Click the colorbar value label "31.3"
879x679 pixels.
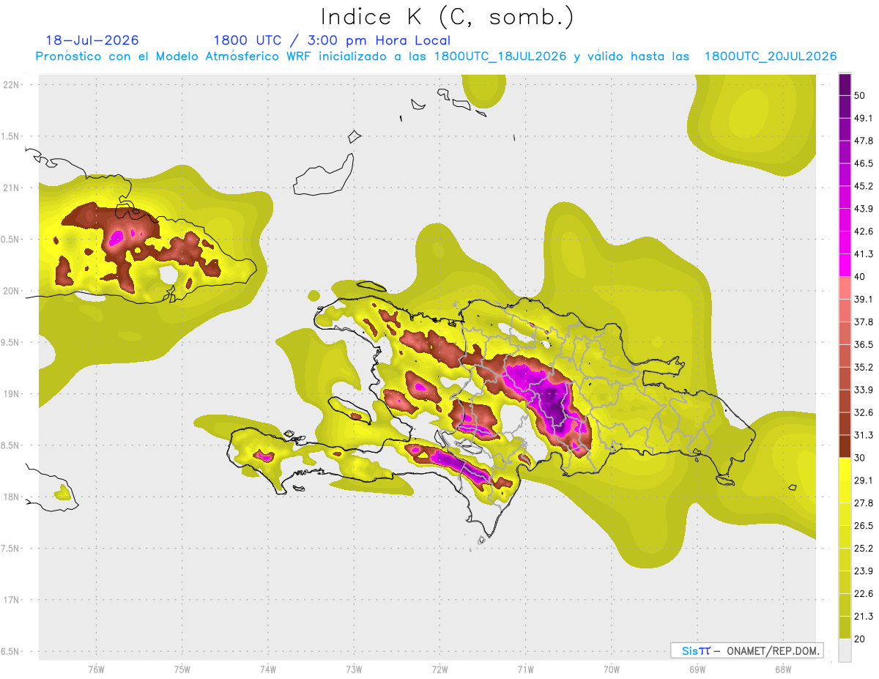[863, 435]
